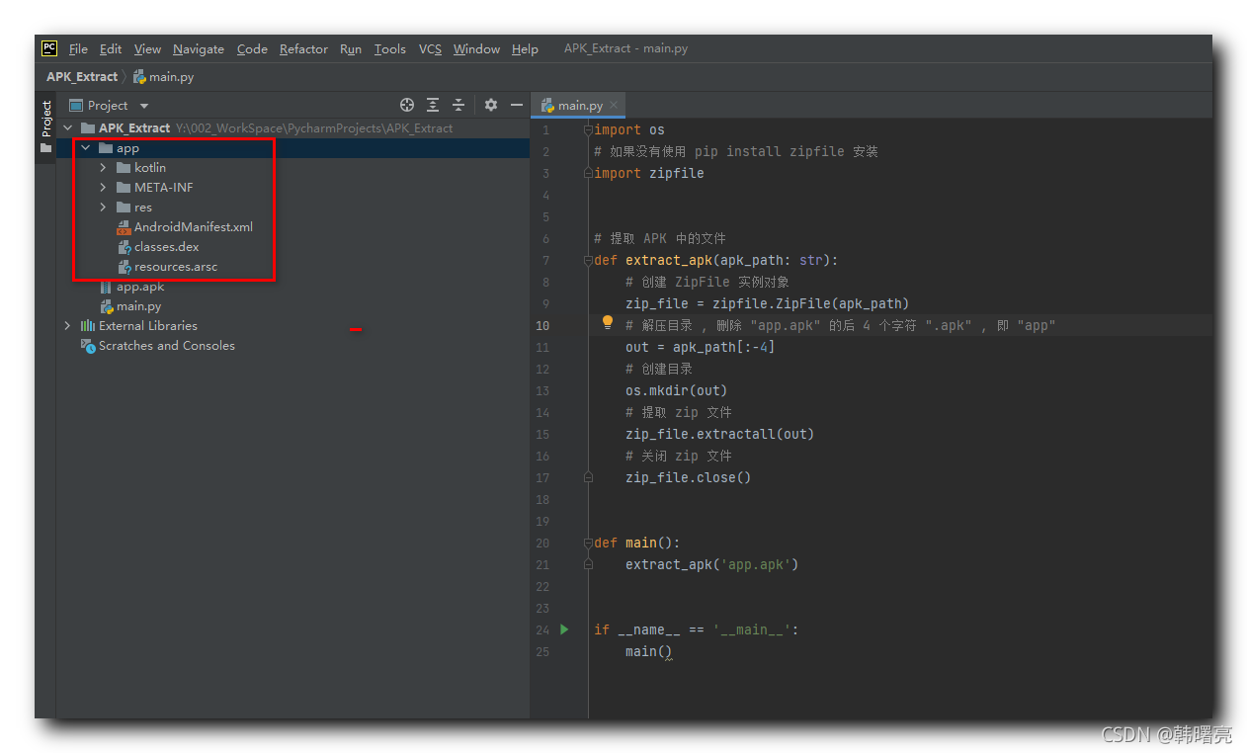Toggle the fold marker at extract_apk definition
Viewport: 1247px width, 753px height.
tap(588, 260)
